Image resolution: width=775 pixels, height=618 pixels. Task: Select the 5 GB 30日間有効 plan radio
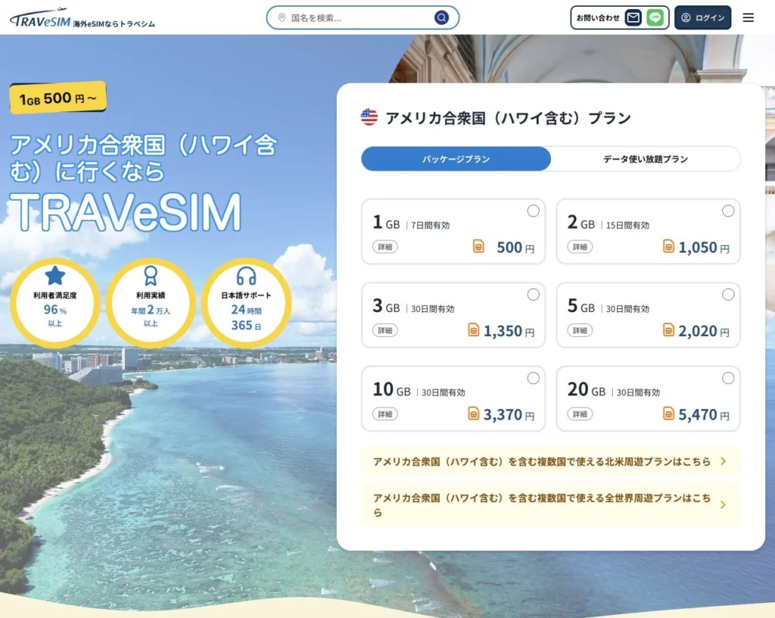[728, 295]
